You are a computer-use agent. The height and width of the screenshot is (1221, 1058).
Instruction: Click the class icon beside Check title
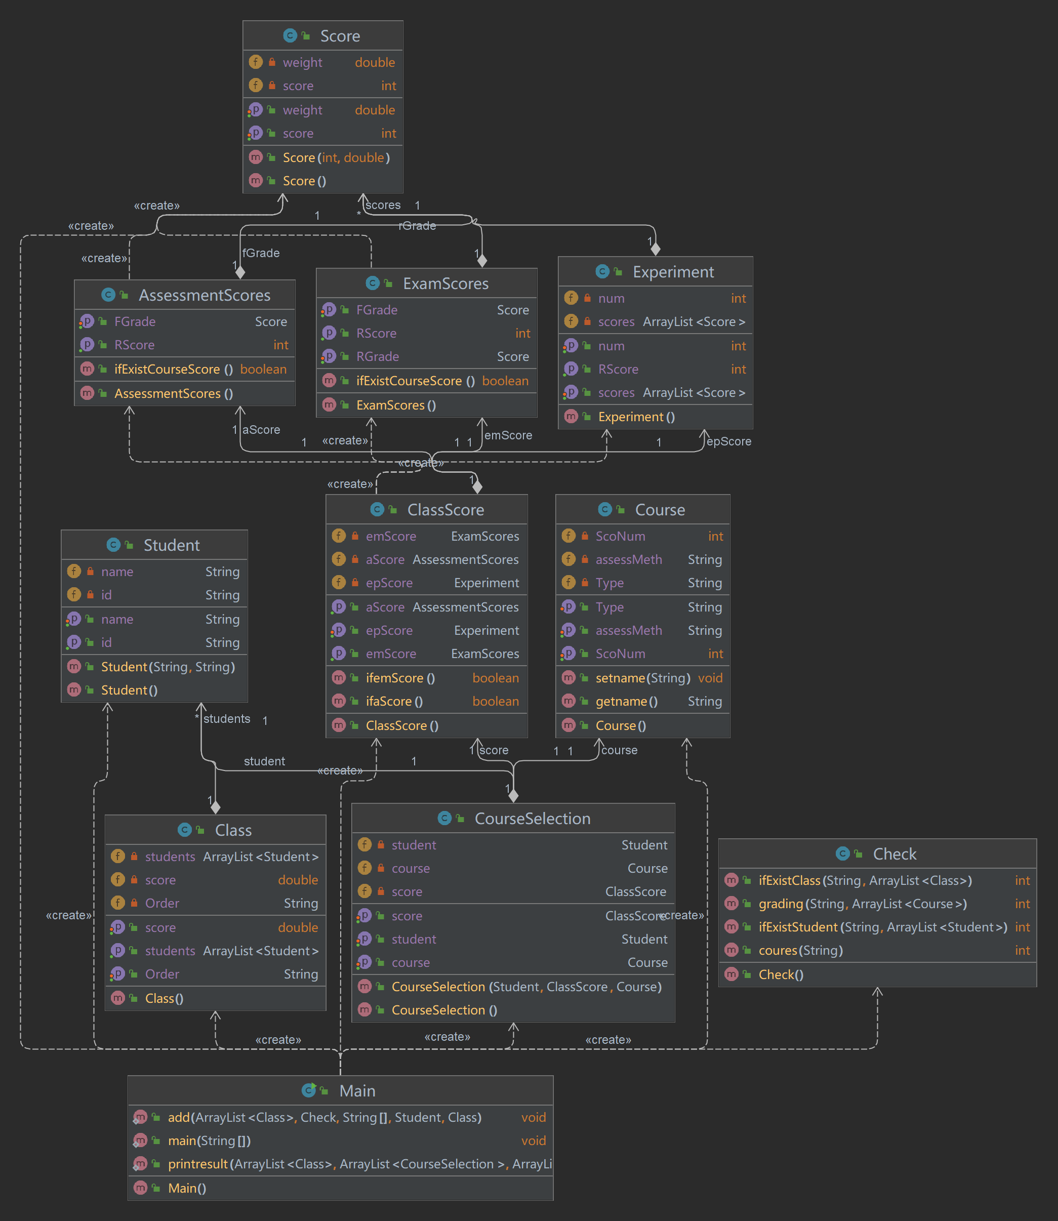[842, 853]
